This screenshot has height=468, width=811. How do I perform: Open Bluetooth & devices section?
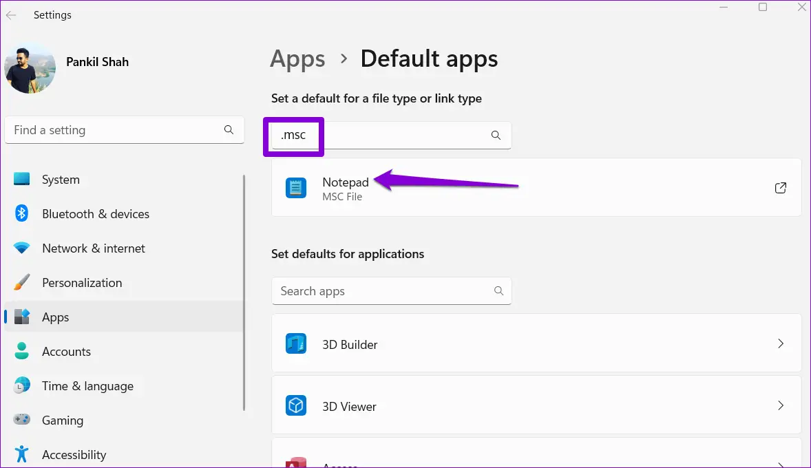click(x=95, y=214)
